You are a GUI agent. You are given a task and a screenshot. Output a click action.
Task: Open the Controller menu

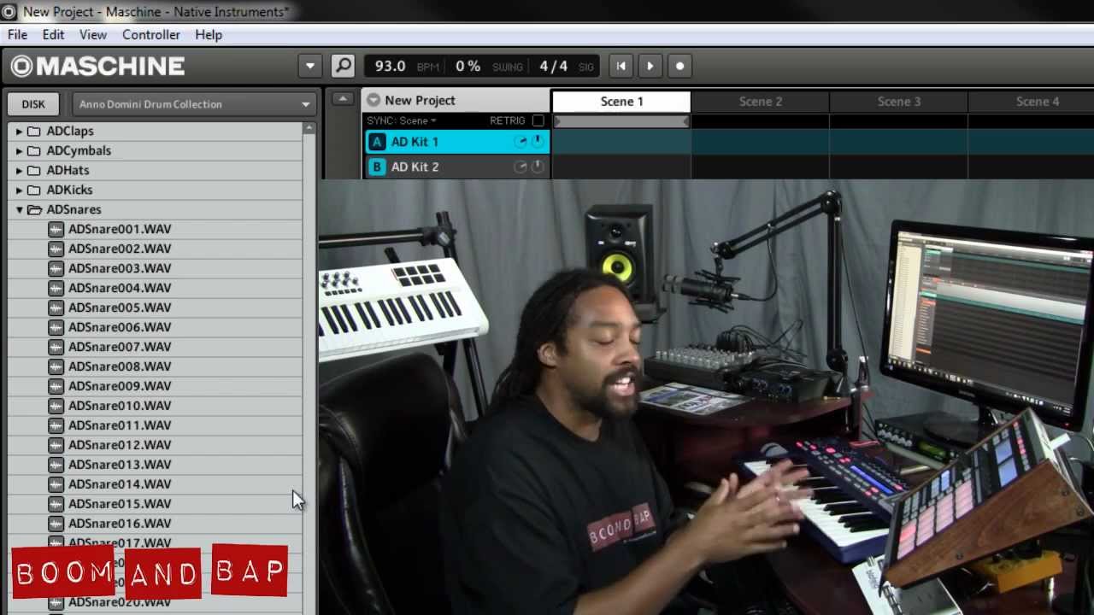[151, 34]
